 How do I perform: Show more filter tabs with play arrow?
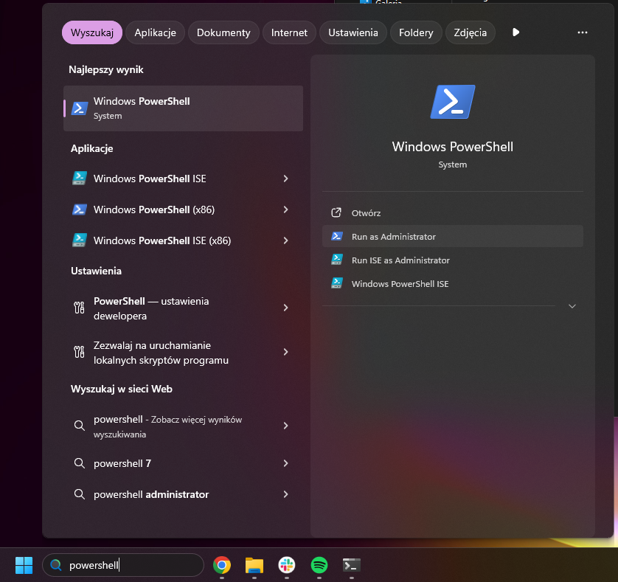(515, 32)
